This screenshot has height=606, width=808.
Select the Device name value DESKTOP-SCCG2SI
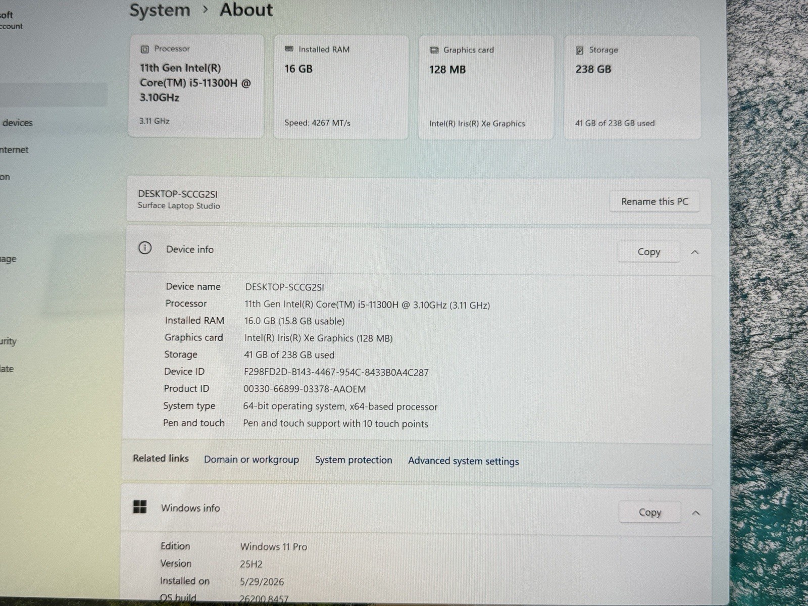point(285,287)
